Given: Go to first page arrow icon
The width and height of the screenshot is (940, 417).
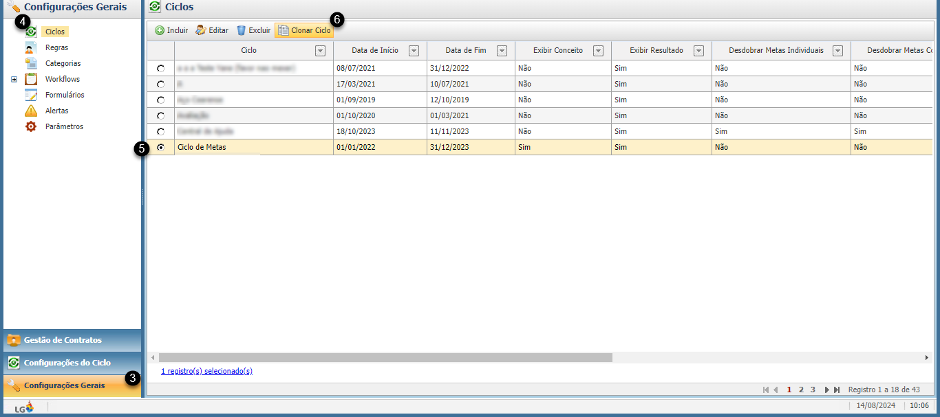Looking at the screenshot, I should 766,390.
